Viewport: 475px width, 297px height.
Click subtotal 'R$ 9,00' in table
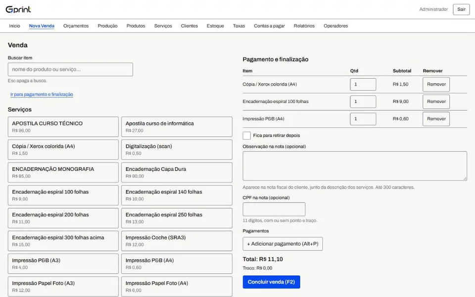pyautogui.click(x=400, y=101)
